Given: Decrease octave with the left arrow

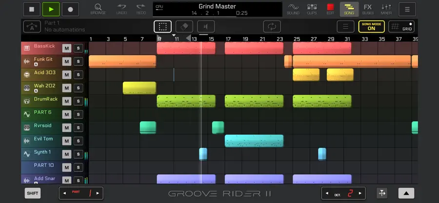Looking at the screenshot, I should 327,193.
